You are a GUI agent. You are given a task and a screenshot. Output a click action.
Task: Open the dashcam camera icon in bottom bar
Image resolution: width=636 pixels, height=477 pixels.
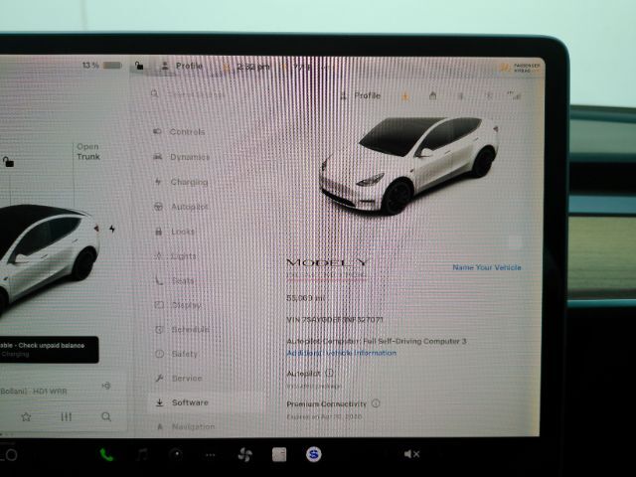(176, 454)
